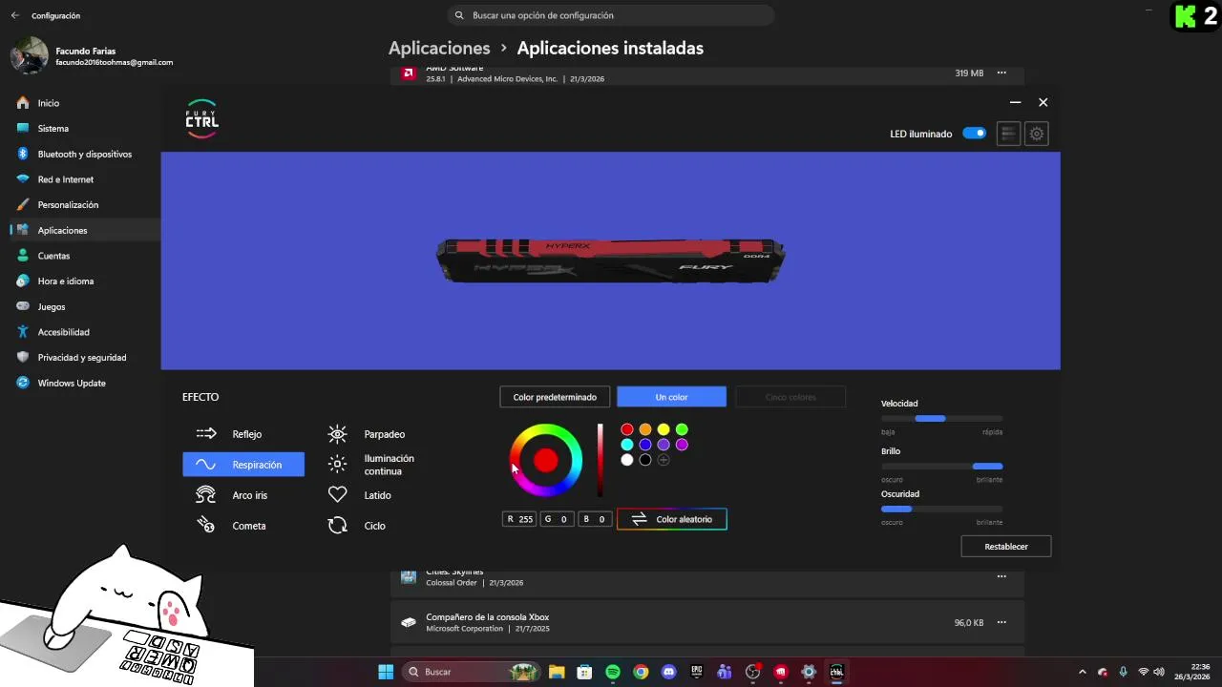
Task: Click the Brillo slider
Action: point(942,466)
